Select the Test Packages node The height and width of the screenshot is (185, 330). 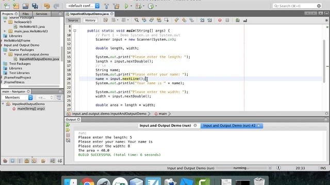[x=20, y=64]
